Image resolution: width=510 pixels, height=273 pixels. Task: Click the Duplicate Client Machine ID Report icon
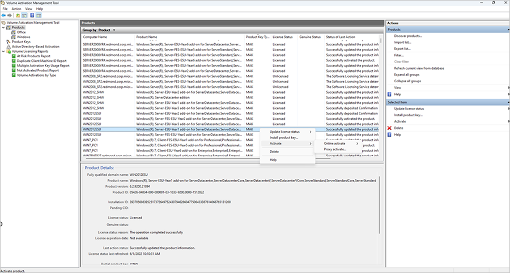(x=14, y=61)
